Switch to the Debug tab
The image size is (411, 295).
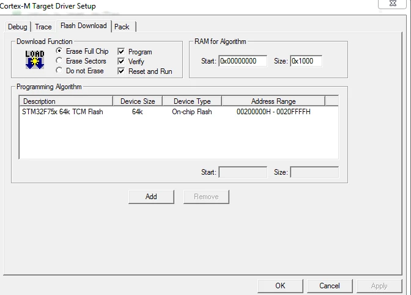pos(18,27)
